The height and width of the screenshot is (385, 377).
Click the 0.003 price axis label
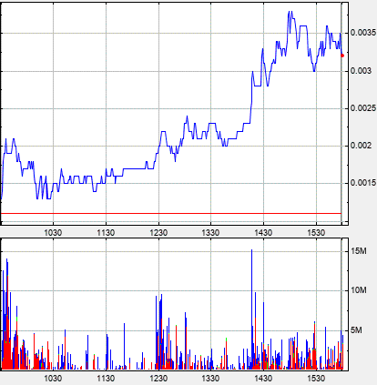[361, 71]
